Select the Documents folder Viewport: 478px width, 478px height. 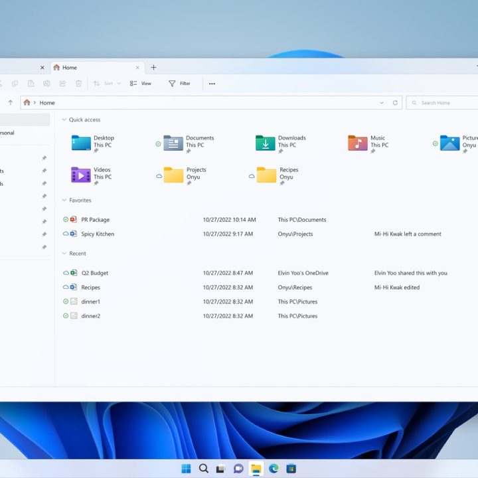click(x=189, y=143)
